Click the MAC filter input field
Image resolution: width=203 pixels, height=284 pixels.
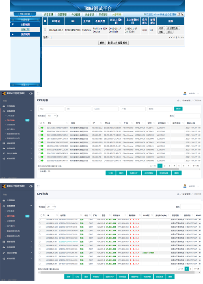(x=106, y=109)
